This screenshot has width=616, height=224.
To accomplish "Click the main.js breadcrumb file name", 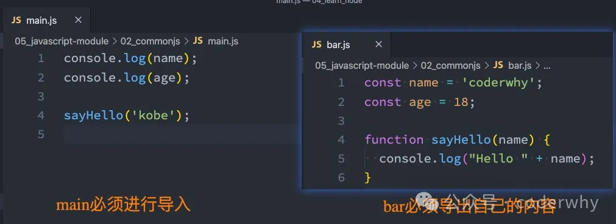I will click(223, 41).
